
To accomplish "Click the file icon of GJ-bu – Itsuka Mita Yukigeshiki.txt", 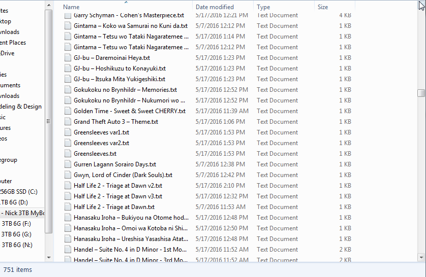I will click(68, 79).
